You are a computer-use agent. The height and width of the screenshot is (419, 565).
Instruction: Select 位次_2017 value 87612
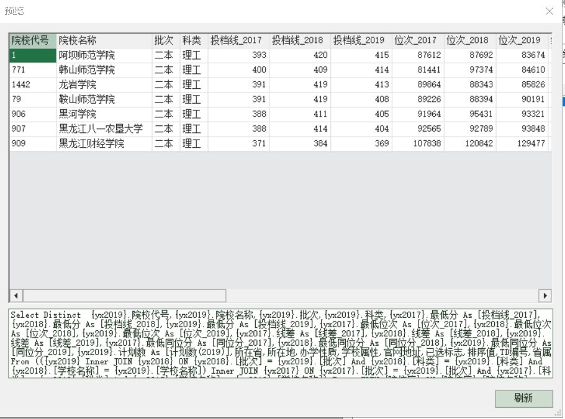tap(418, 55)
